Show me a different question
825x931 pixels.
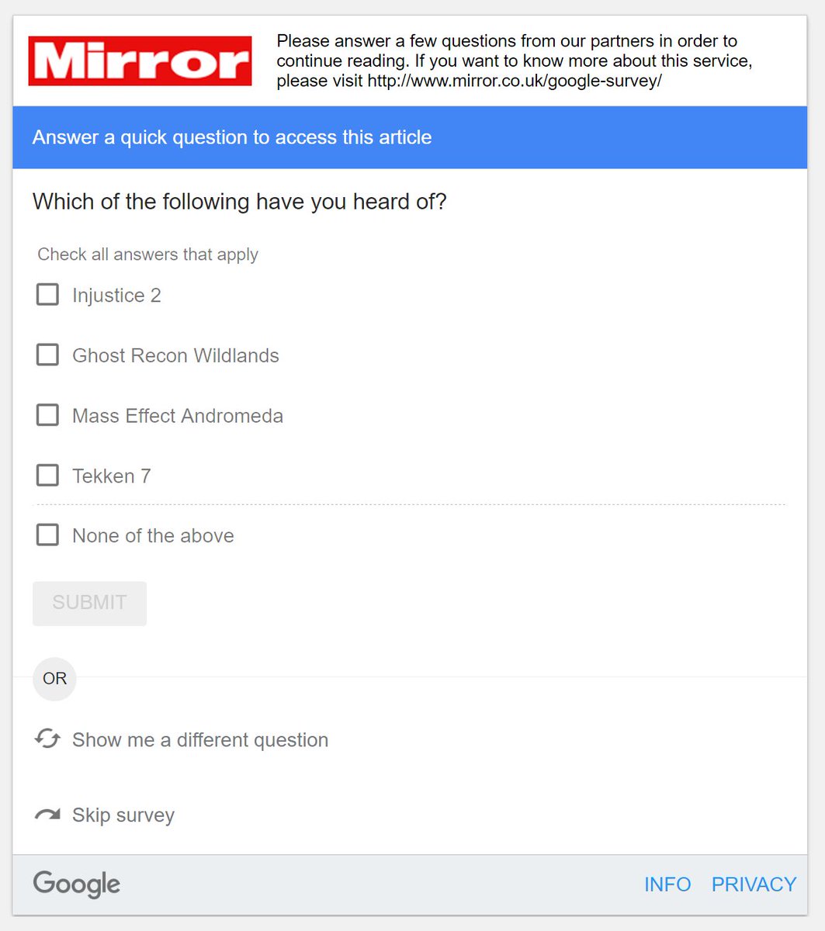pos(200,740)
